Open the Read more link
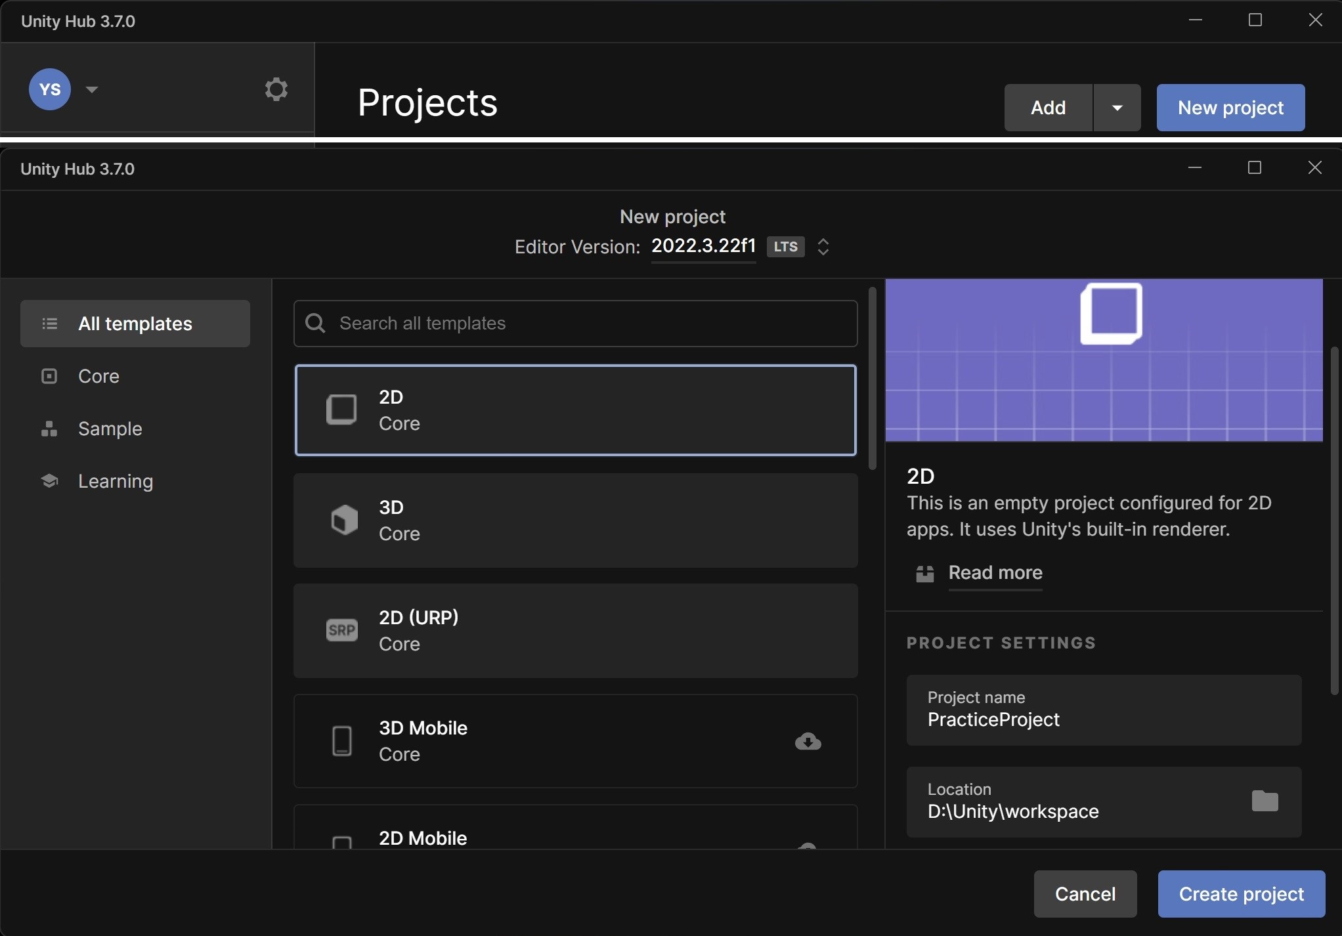1342x936 pixels. click(995, 573)
